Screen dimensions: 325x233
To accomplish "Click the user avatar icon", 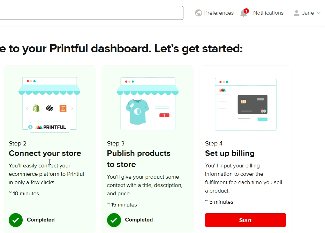I will (x=296, y=13).
